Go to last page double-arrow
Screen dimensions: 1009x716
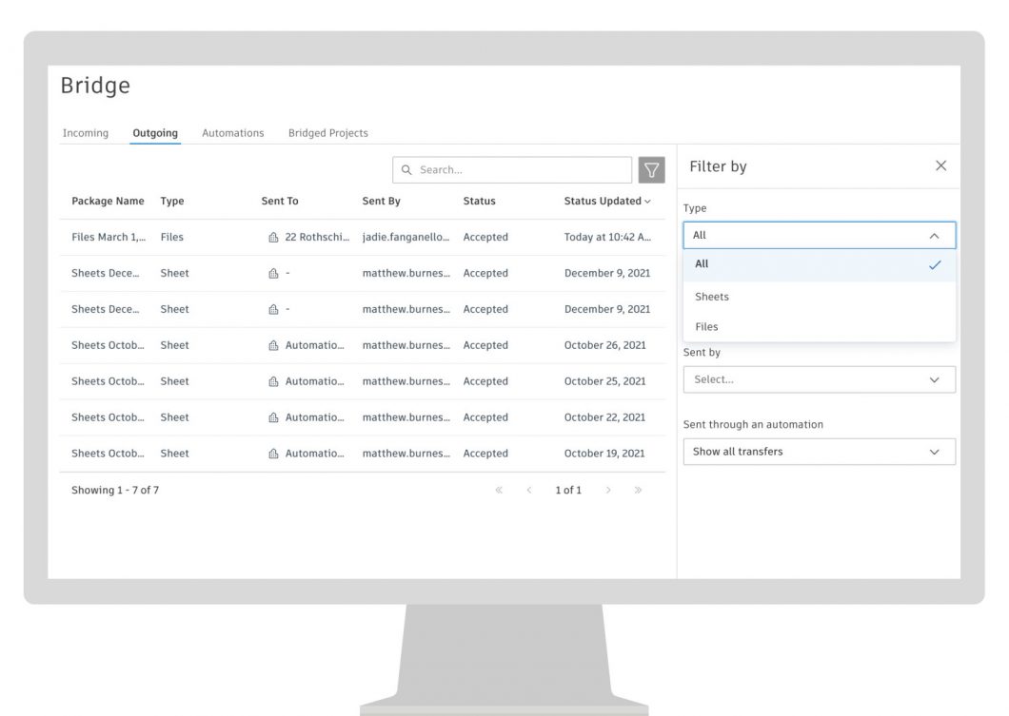(638, 490)
